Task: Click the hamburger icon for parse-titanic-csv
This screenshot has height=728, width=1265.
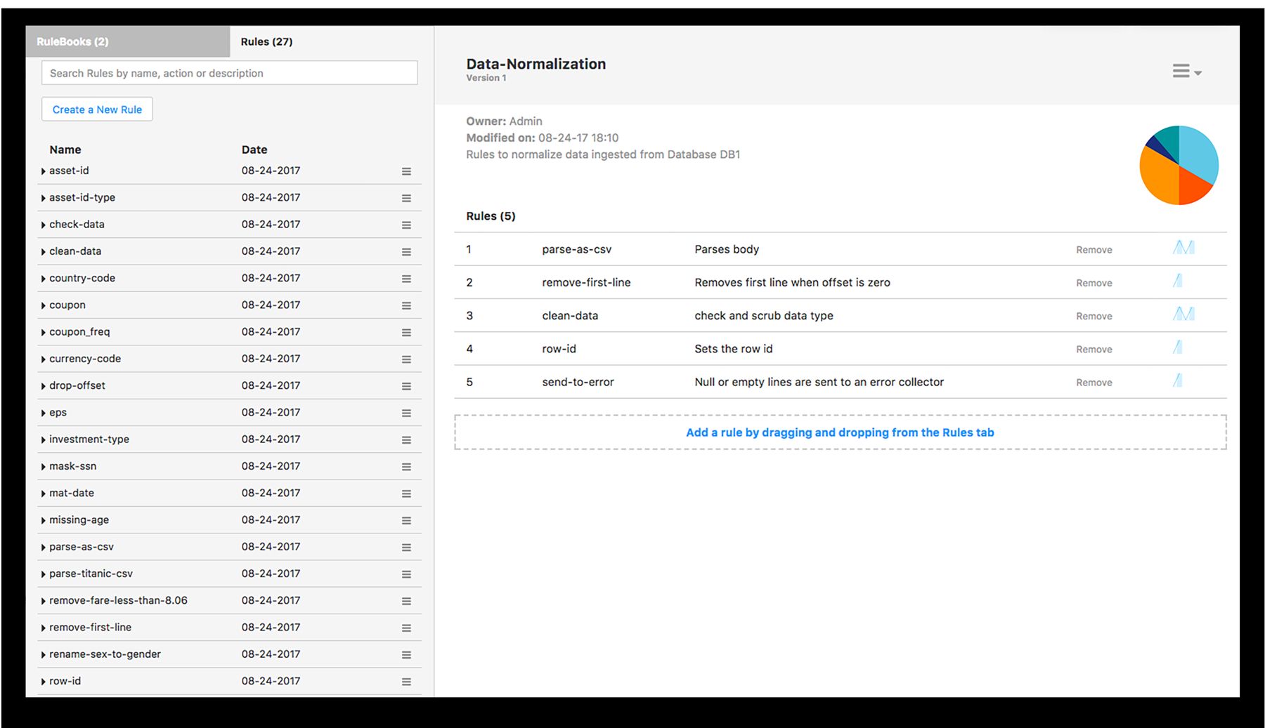Action: pos(406,574)
